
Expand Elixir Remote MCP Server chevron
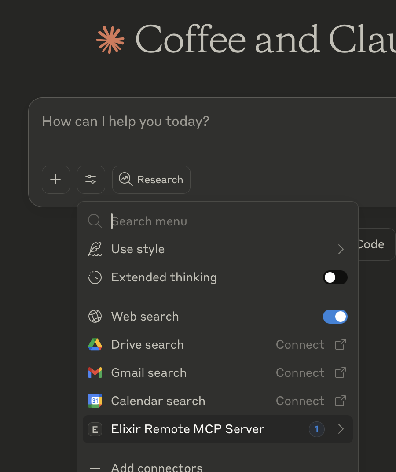click(341, 429)
